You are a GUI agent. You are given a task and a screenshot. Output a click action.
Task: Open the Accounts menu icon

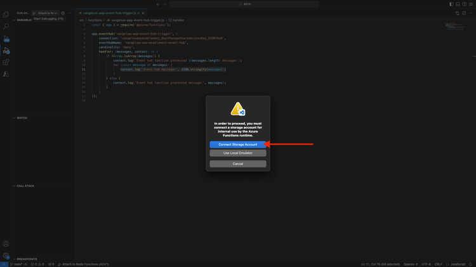click(6, 244)
